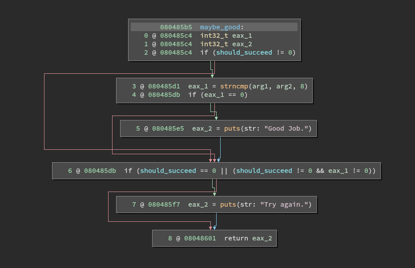The width and height of the screenshot is (415, 268).
Task: Select eax_1 != 0 in instruction 6
Action: [348, 171]
